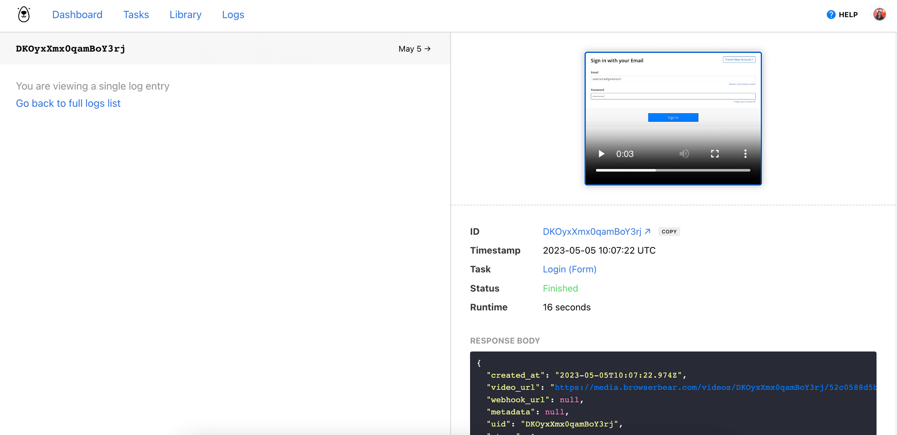This screenshot has width=897, height=435.
Task: Open log in new tab via arrow icon
Action: (x=649, y=231)
